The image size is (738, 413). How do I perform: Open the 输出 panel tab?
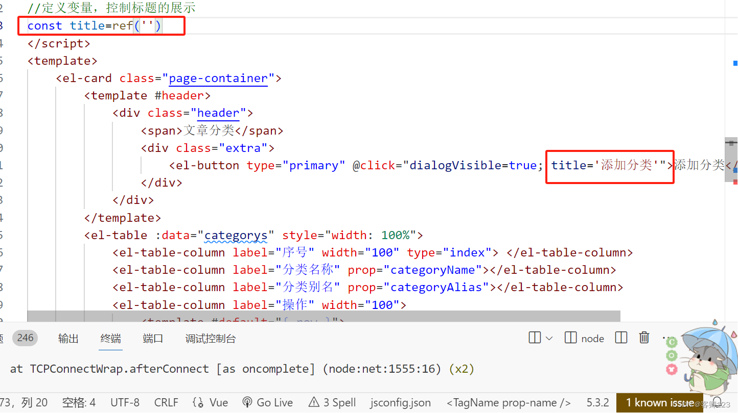point(68,339)
